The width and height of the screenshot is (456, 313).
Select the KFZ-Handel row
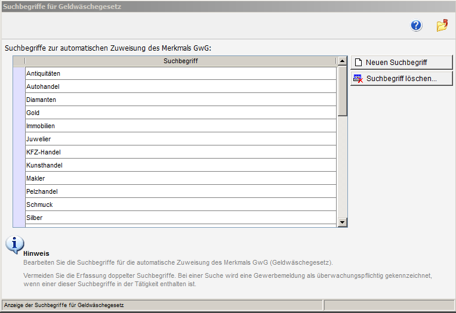pos(180,152)
